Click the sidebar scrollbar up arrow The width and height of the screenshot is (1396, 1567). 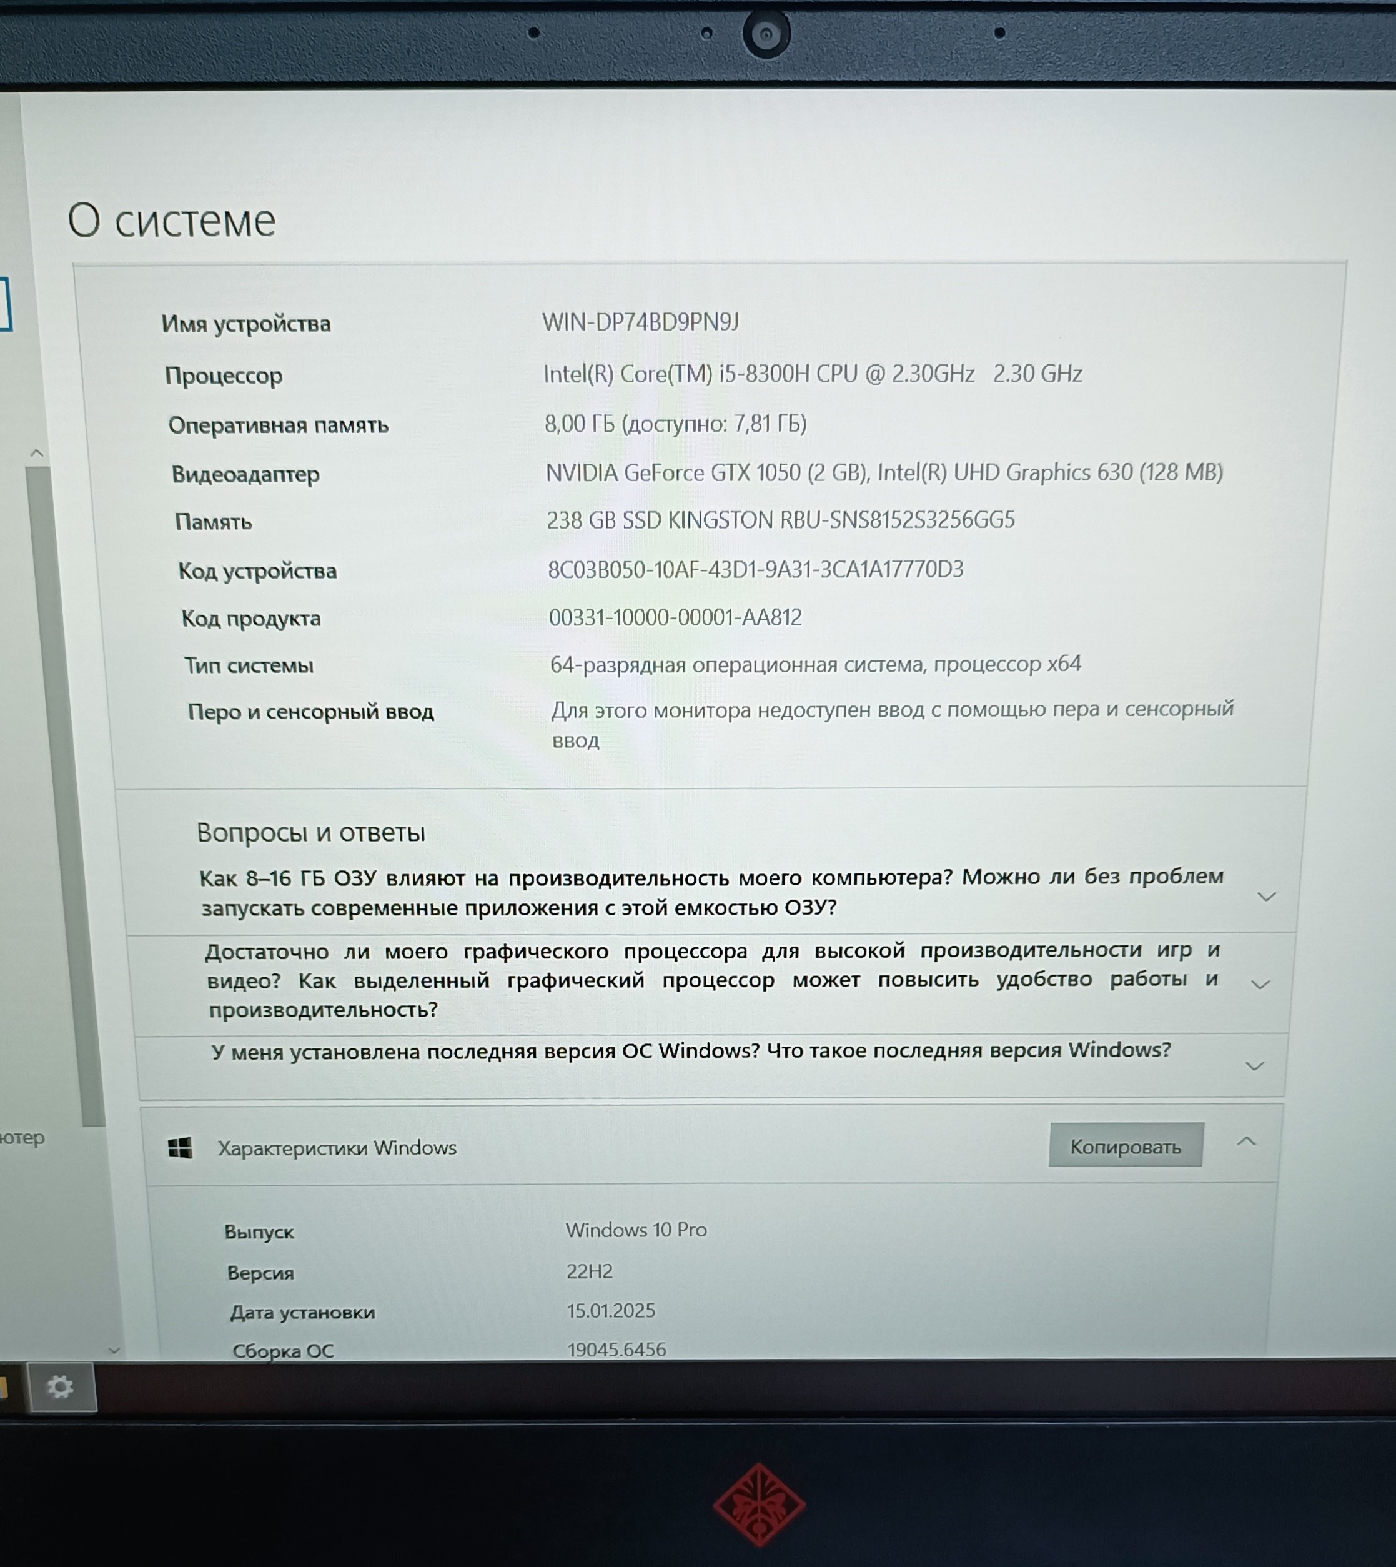[37, 454]
